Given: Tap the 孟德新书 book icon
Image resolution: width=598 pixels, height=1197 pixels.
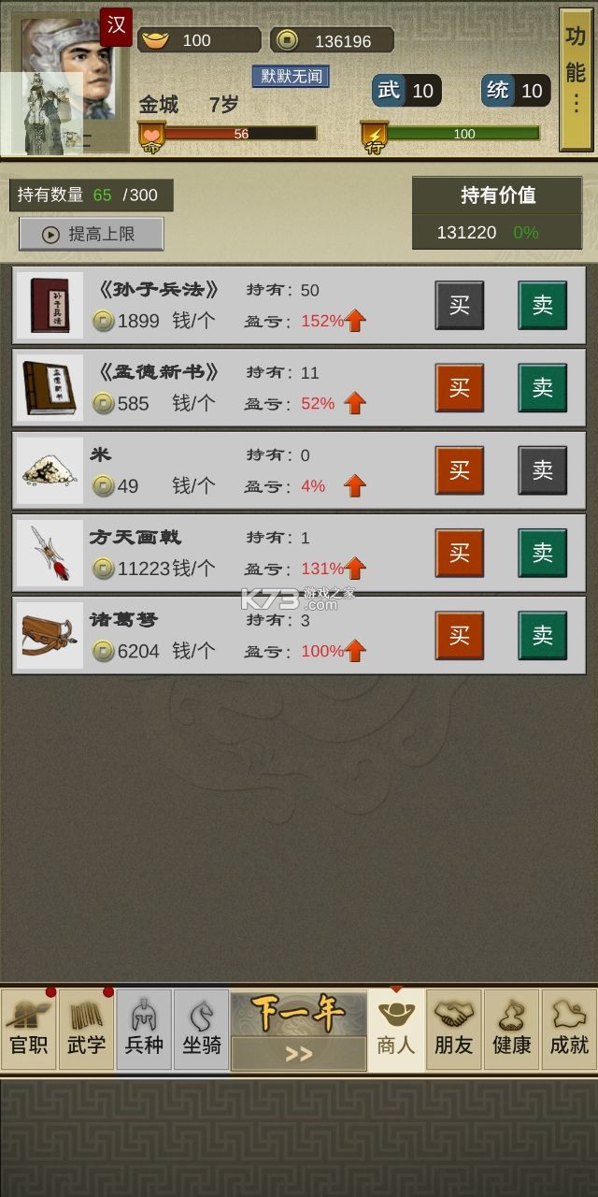Looking at the screenshot, I should [50, 388].
